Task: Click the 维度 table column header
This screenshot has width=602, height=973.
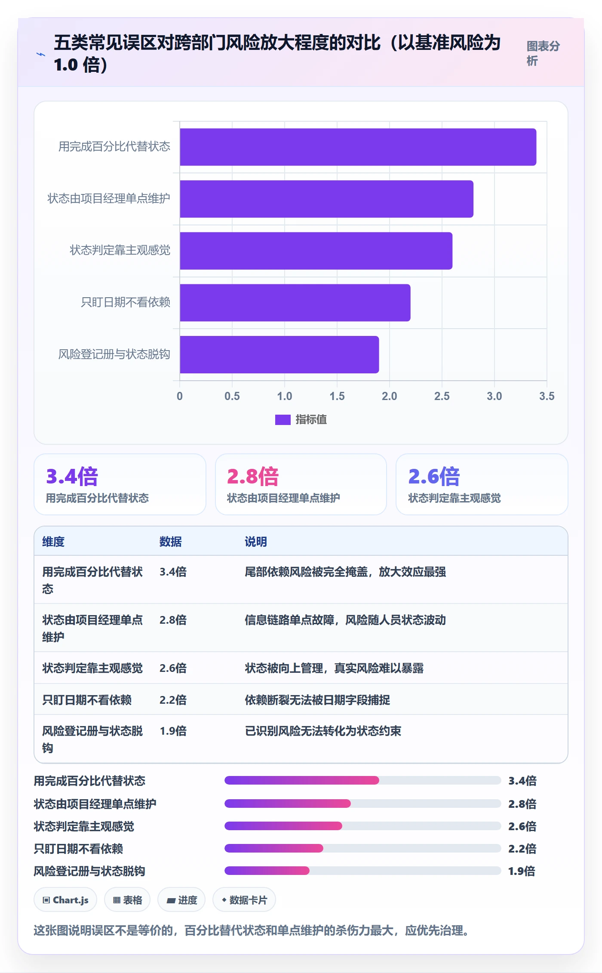Action: click(x=53, y=542)
